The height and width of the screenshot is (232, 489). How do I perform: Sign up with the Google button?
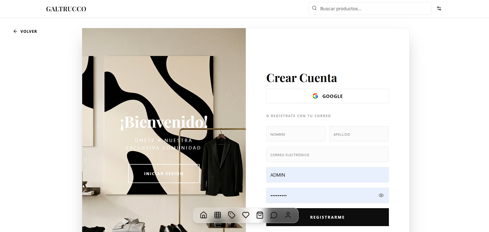click(x=327, y=96)
